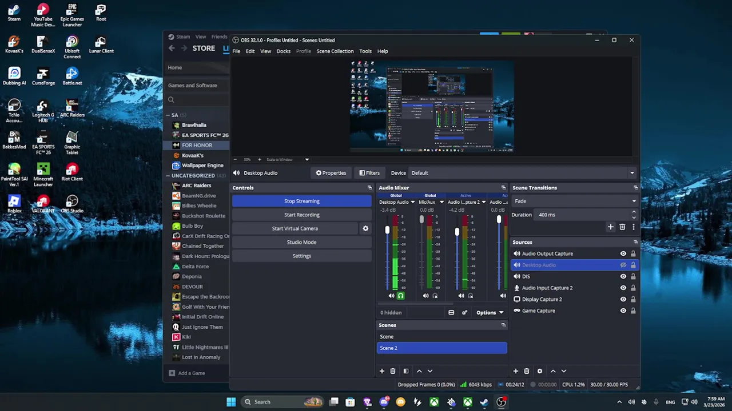Open the Device Default dropdown
This screenshot has width=732, height=411.
click(523, 173)
